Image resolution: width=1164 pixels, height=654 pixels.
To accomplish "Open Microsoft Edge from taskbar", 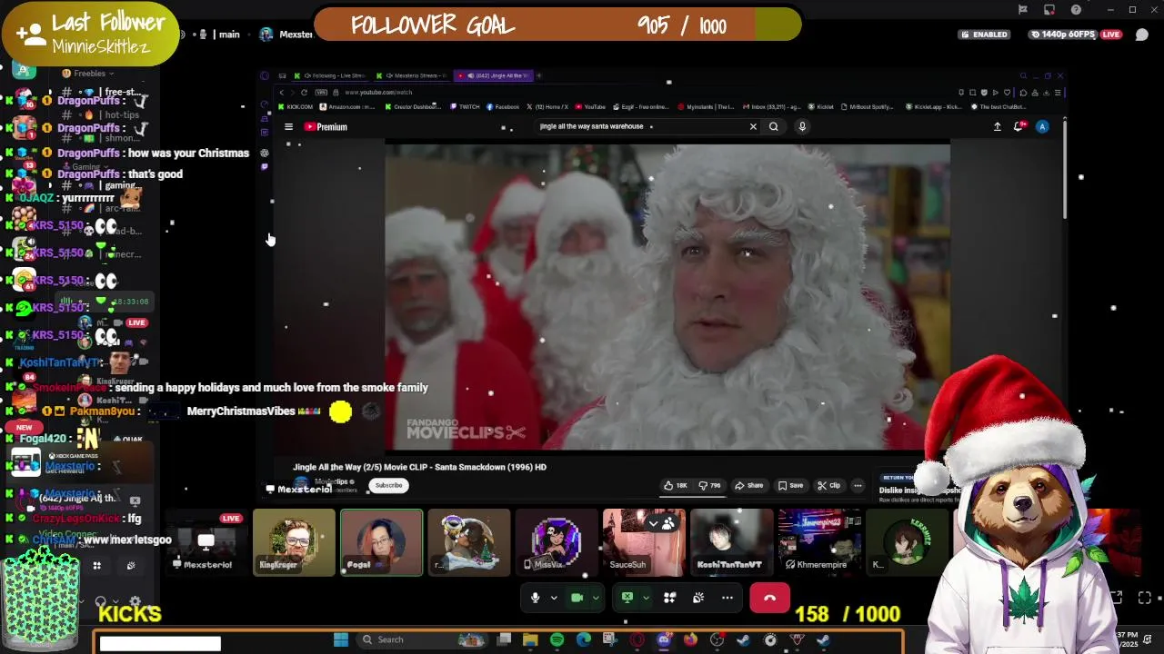I will pos(583,640).
